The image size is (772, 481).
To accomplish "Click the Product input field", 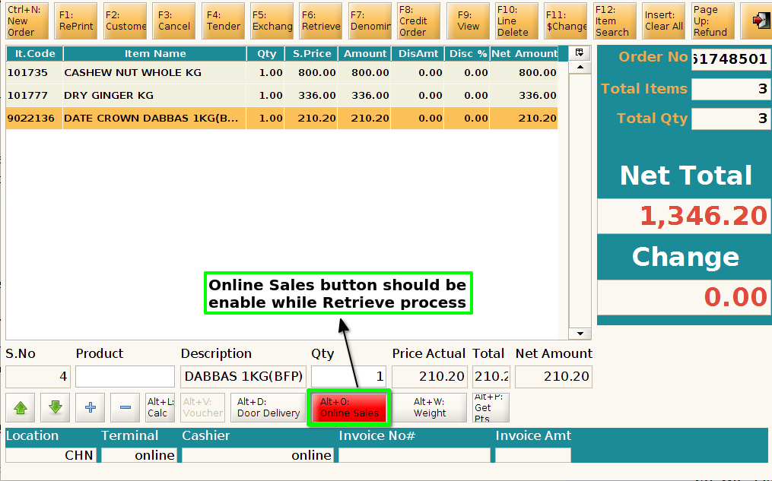I will (x=125, y=376).
